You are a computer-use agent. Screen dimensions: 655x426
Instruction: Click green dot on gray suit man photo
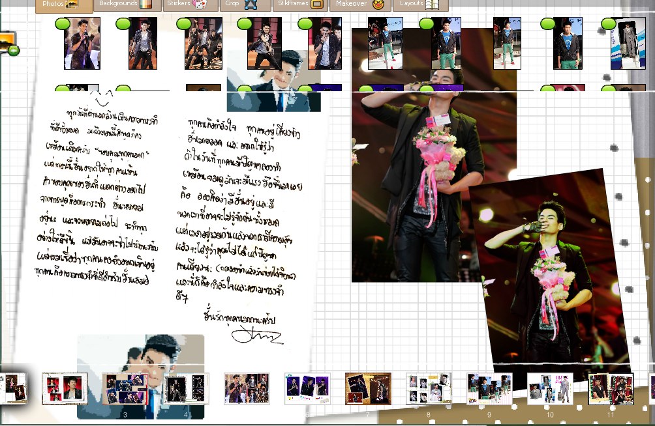[x=609, y=23]
